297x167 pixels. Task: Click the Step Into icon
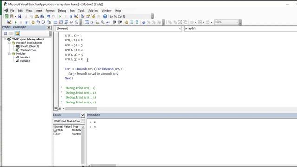38,22
